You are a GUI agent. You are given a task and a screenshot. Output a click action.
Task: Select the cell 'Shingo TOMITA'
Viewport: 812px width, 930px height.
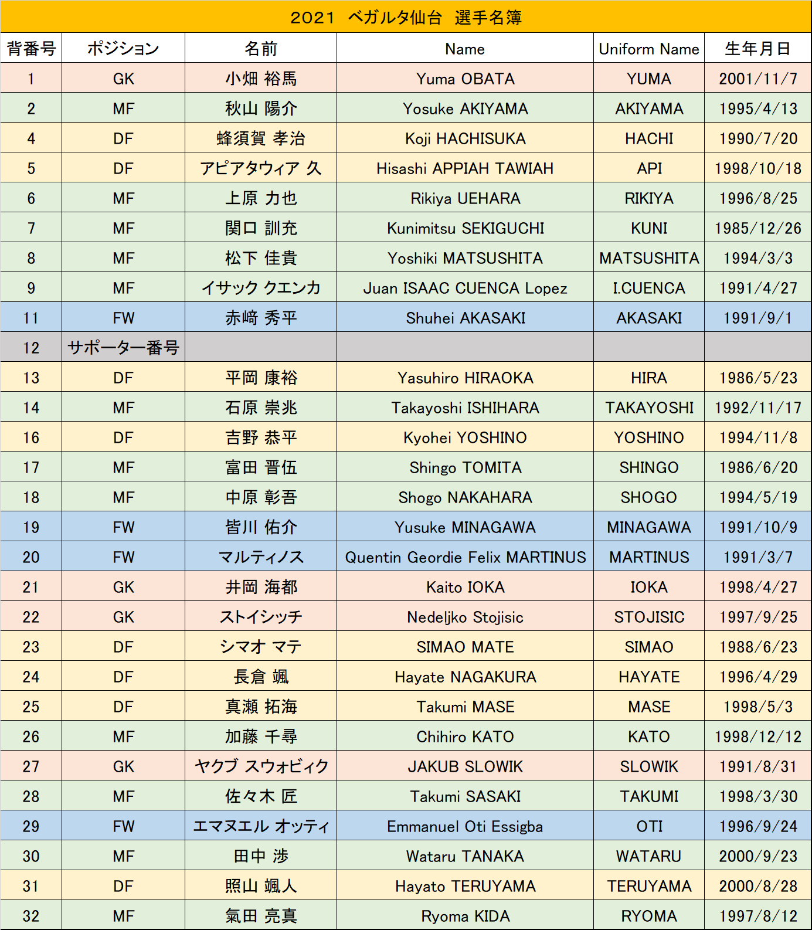click(465, 467)
